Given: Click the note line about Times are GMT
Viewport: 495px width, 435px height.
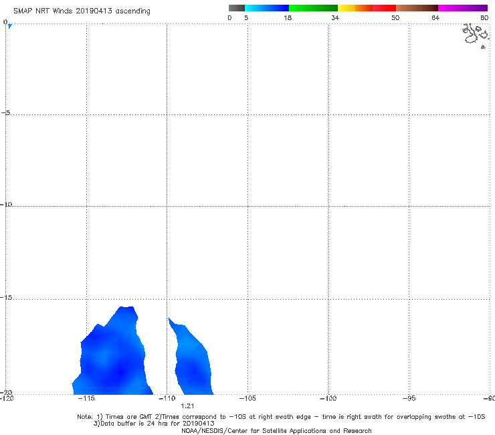Looking at the screenshot, I should tap(281, 417).
